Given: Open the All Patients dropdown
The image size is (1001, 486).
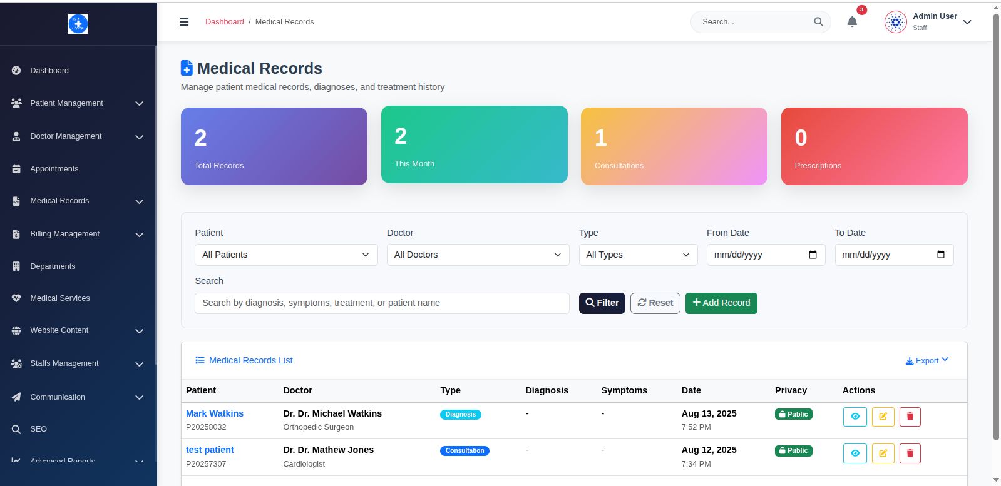Looking at the screenshot, I should point(286,255).
